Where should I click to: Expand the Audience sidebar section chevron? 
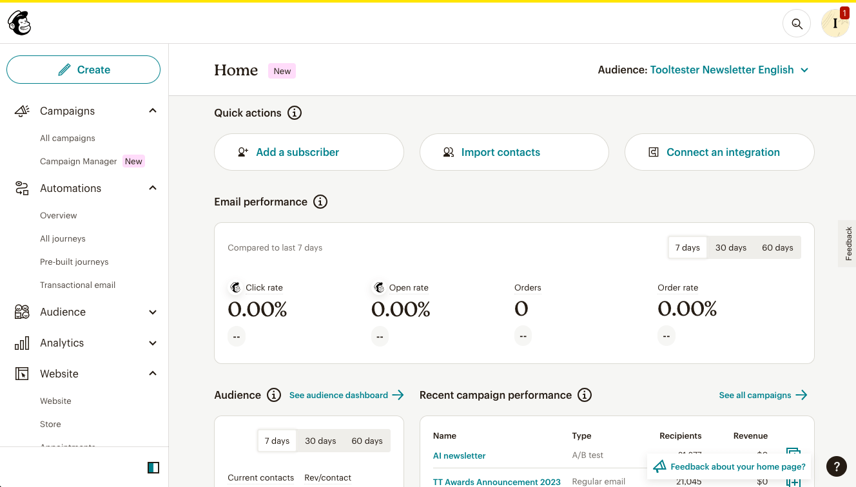coord(153,312)
